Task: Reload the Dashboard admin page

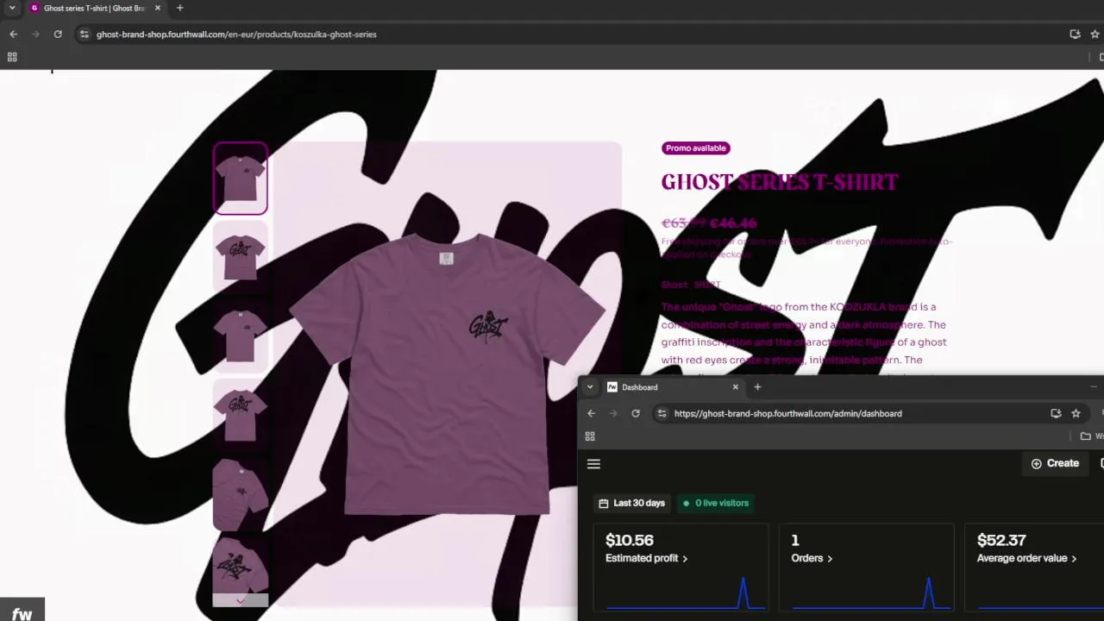Action: (x=636, y=414)
